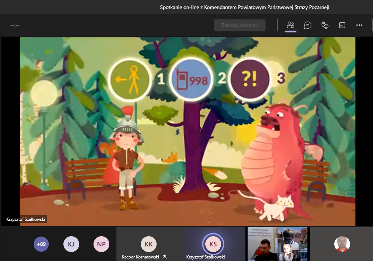This screenshot has width=373, height=261.
Task: Click the KK avatar of Kacper Kornatowski
Action: click(149, 244)
